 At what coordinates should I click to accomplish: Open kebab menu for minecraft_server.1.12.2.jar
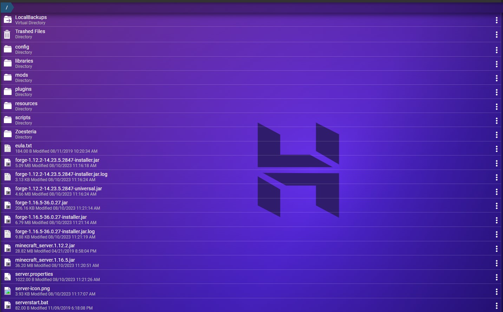coord(496,249)
